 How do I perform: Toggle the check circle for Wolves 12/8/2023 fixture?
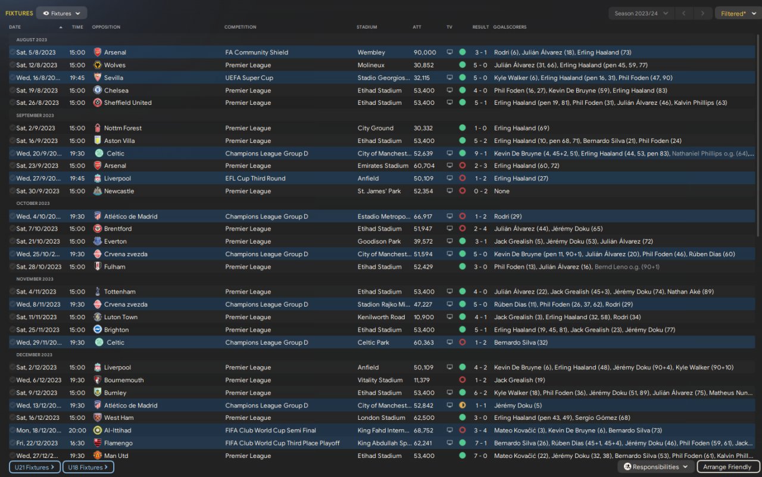click(13, 65)
